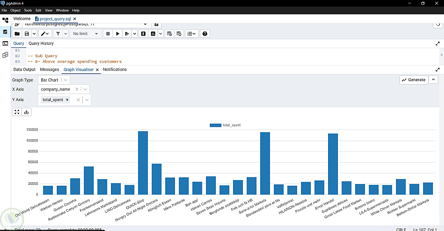Click the connection status icon beside server name

click(17, 24)
